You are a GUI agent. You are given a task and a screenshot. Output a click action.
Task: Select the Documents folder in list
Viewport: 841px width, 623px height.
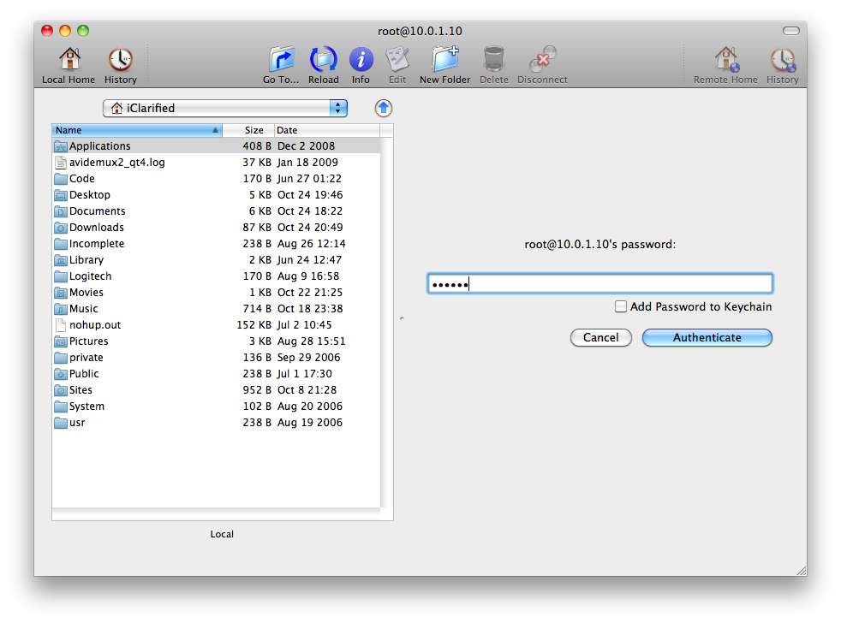[97, 211]
